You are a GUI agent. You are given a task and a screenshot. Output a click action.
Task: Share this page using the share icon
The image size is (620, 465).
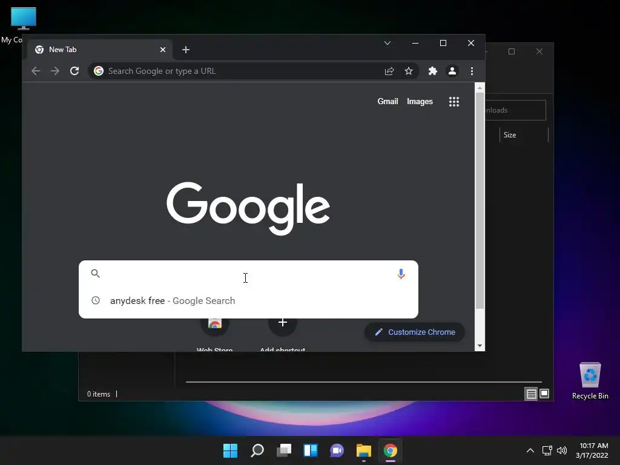tap(389, 71)
